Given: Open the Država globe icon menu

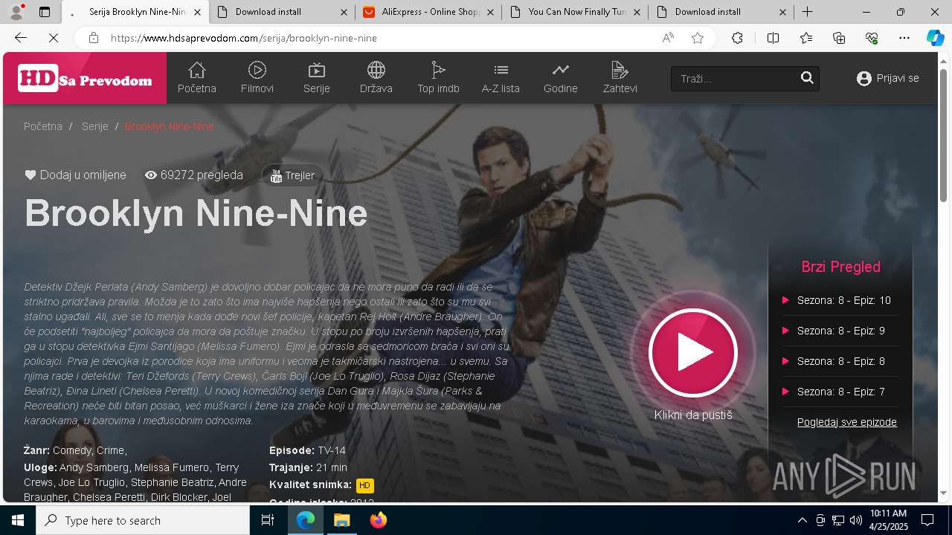Looking at the screenshot, I should 376,78.
